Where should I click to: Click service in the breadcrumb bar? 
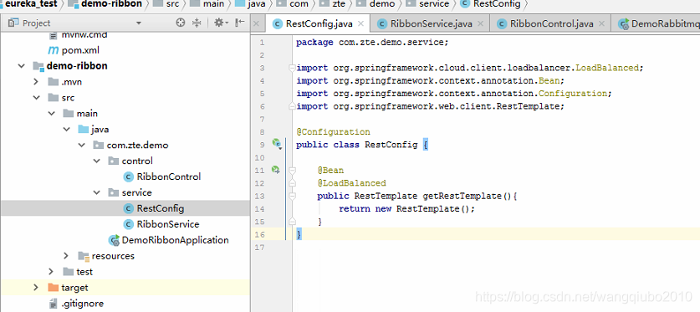(x=434, y=4)
